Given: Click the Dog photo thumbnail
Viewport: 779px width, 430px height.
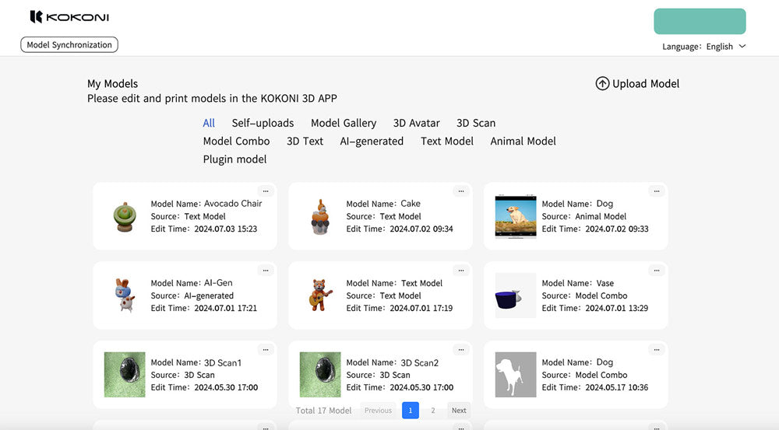Looking at the screenshot, I should 515,216.
